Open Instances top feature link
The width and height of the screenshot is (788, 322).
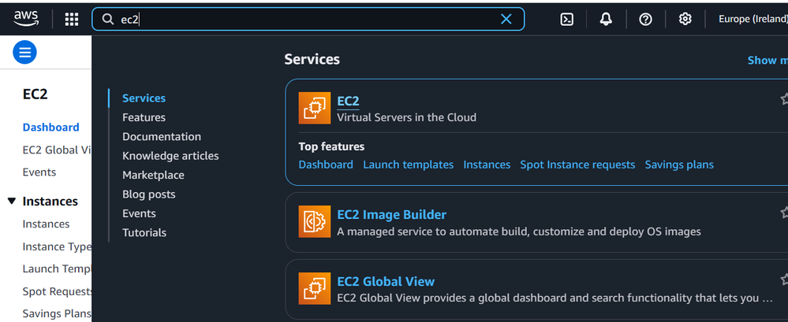[487, 165]
